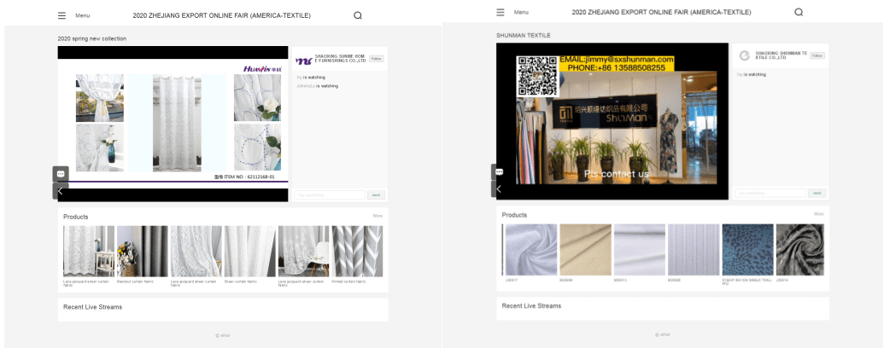This screenshot has height=348, width=884.
Task: Follow Shaoxing Shunman Textile
Action: pos(817,55)
